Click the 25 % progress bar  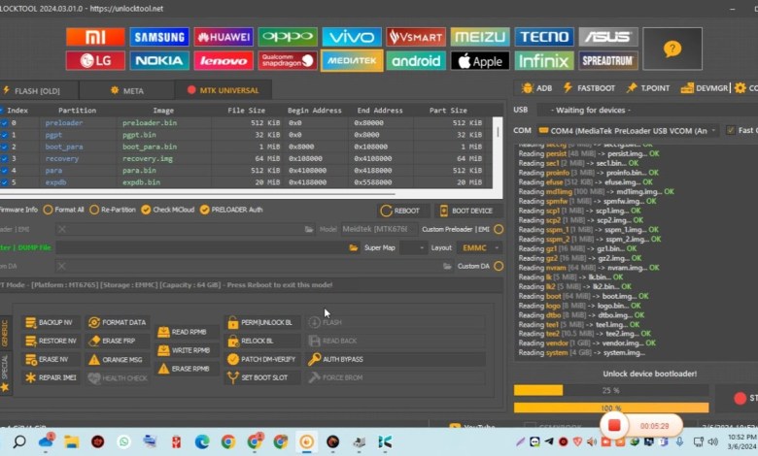coord(611,390)
